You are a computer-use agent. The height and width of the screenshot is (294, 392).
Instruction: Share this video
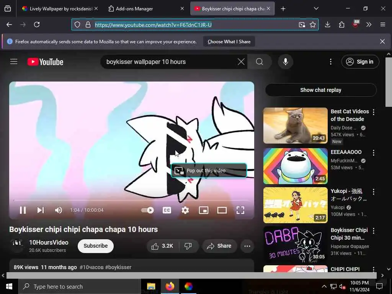(219, 246)
